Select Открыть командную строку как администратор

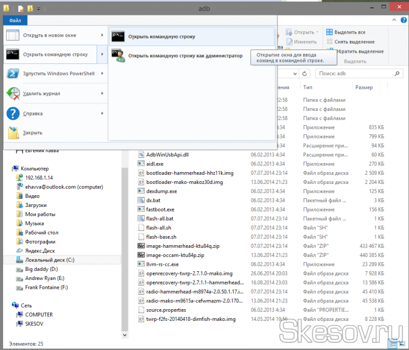tap(185, 56)
